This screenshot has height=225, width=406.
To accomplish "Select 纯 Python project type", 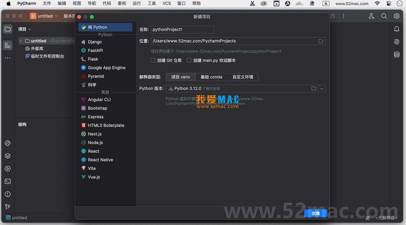I will [x=105, y=27].
